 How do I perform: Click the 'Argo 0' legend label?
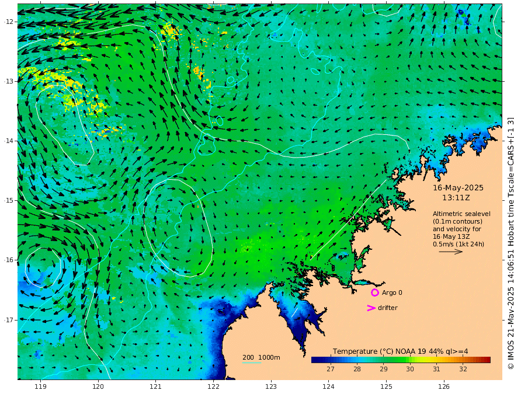pyautogui.click(x=392, y=292)
